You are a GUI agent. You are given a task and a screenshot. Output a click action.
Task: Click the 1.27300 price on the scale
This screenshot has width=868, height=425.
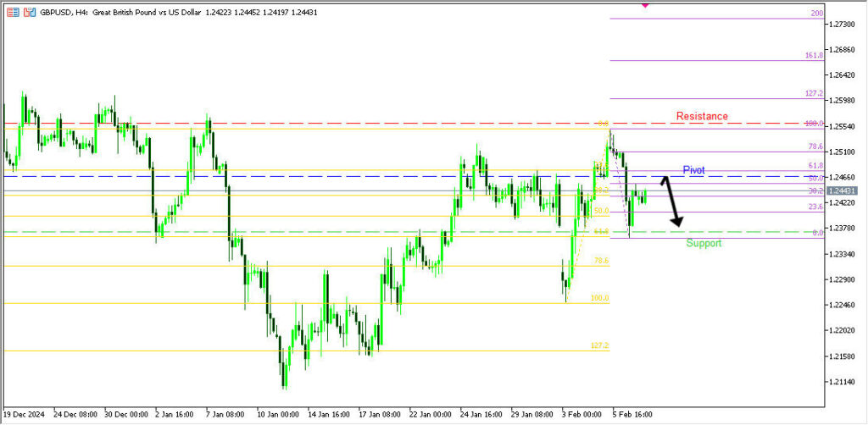[843, 25]
